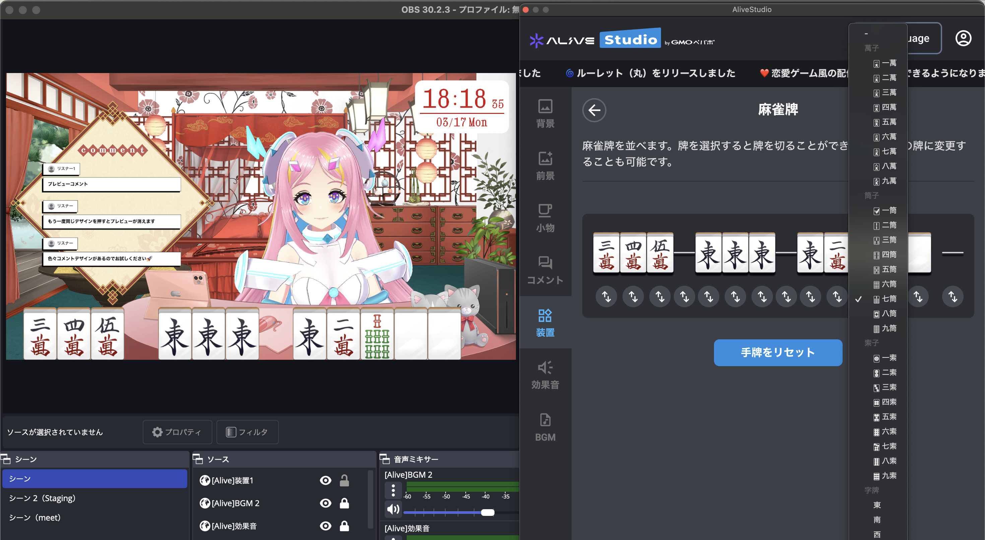Adjust the [Alive]BGM 2 volume slider

click(x=487, y=512)
